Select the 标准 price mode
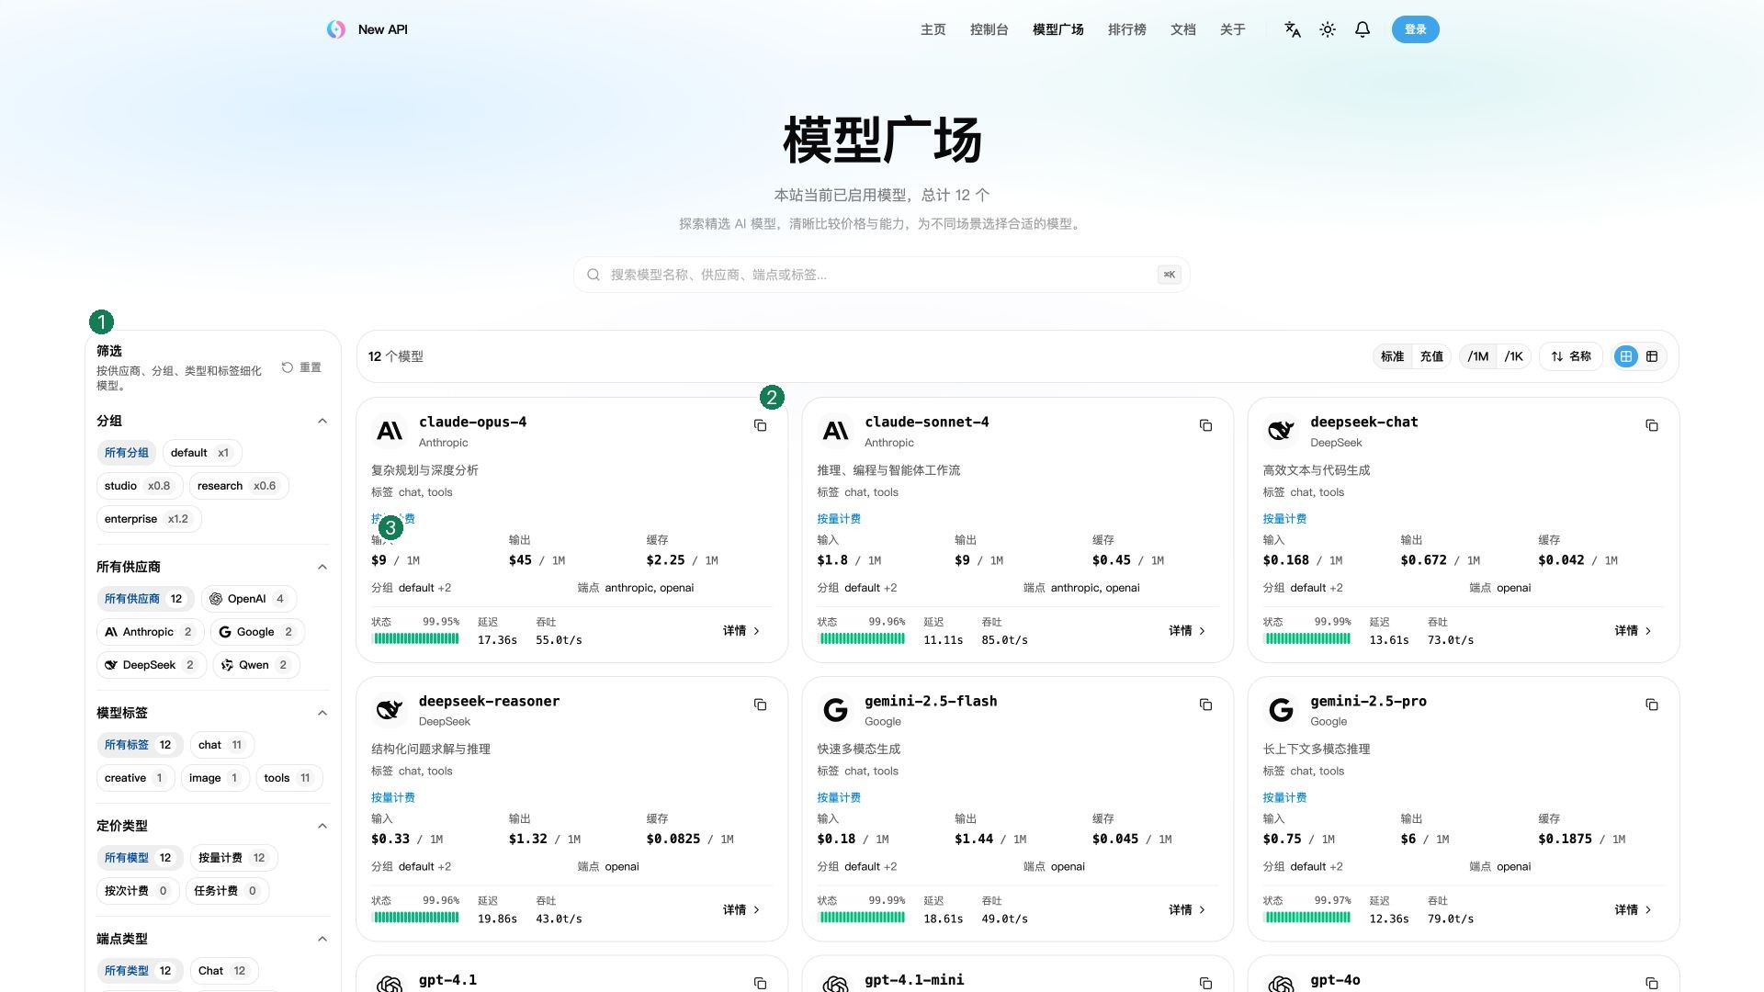 point(1392,356)
